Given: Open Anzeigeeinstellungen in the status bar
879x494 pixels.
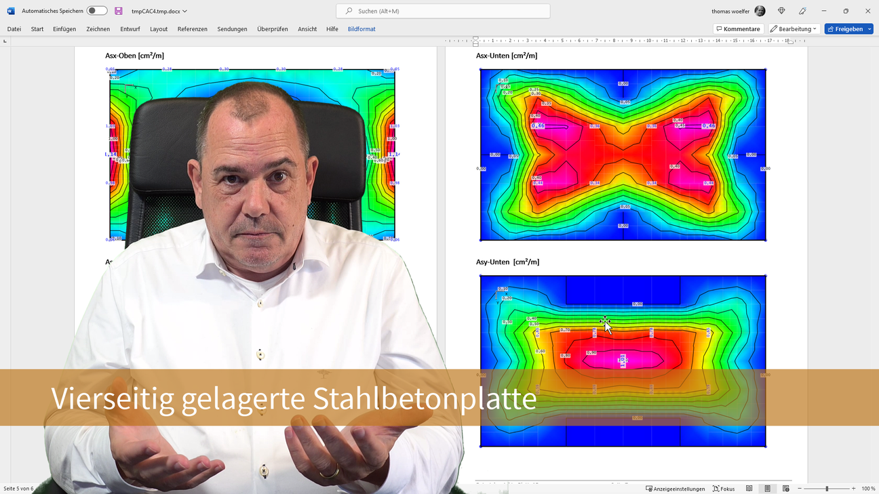Looking at the screenshot, I should point(675,489).
